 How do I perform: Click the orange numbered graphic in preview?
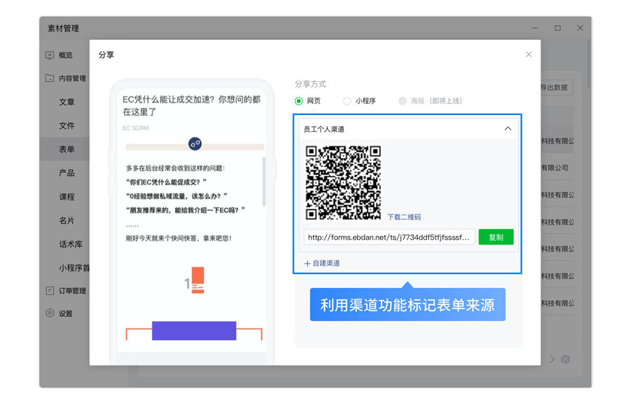coord(195,280)
